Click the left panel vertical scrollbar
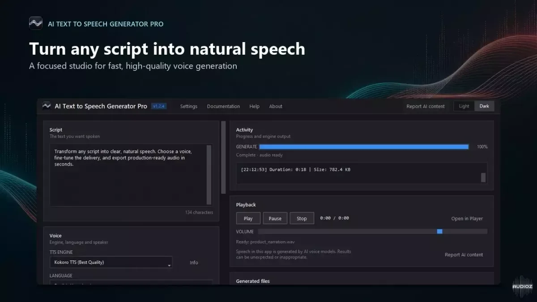Viewport: 537px width, 302px height. click(x=223, y=157)
